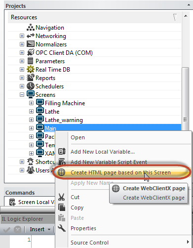Image resolution: width=193 pixels, height=248 pixels.
Task: Click the Screen Local Variable command icon
Action: [12, 202]
